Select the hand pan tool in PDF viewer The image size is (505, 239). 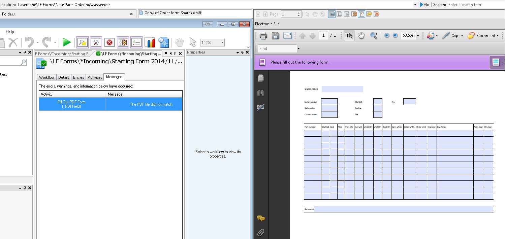(361, 36)
